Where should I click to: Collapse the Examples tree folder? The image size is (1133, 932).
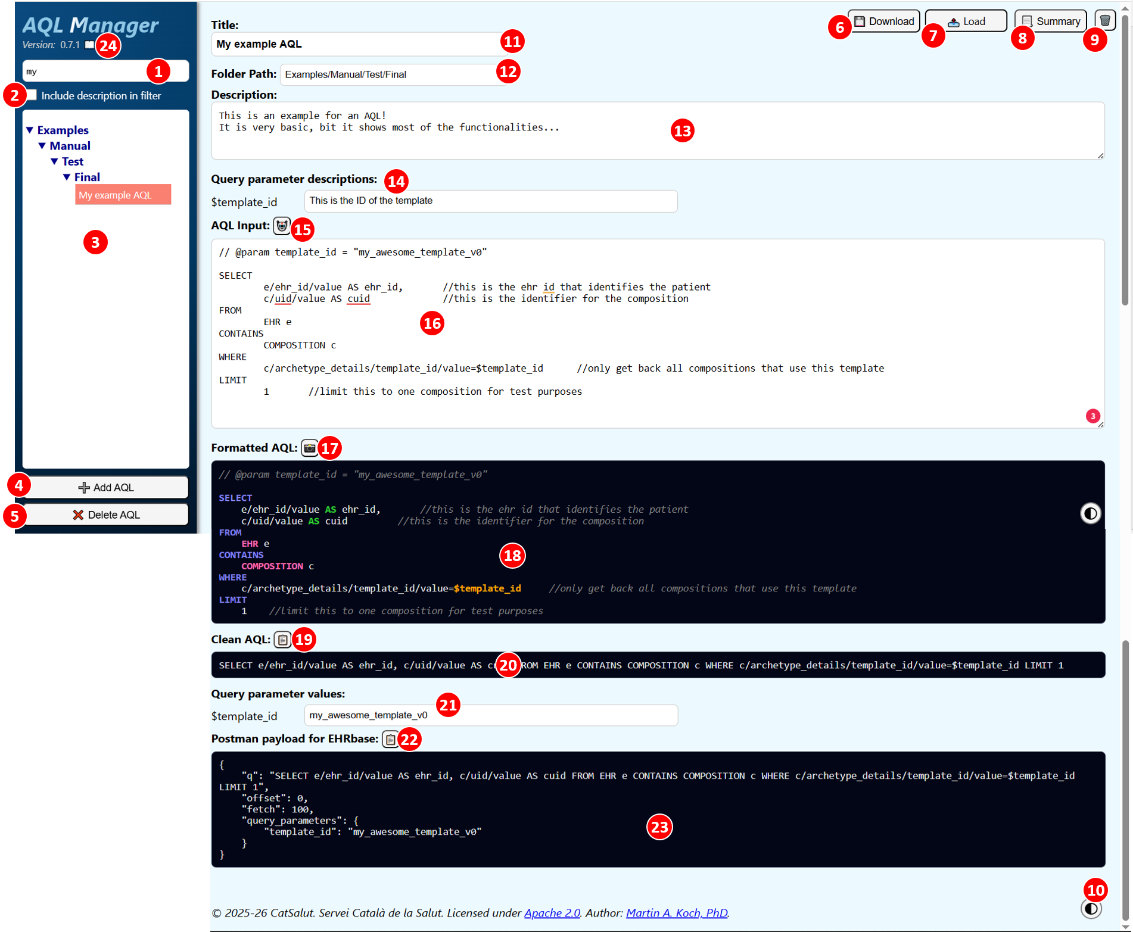pyautogui.click(x=30, y=130)
